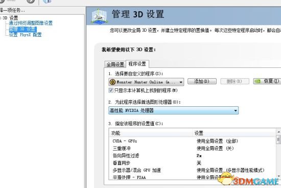Switch to 程序设置 tab
281x188 pixels.
(137, 64)
